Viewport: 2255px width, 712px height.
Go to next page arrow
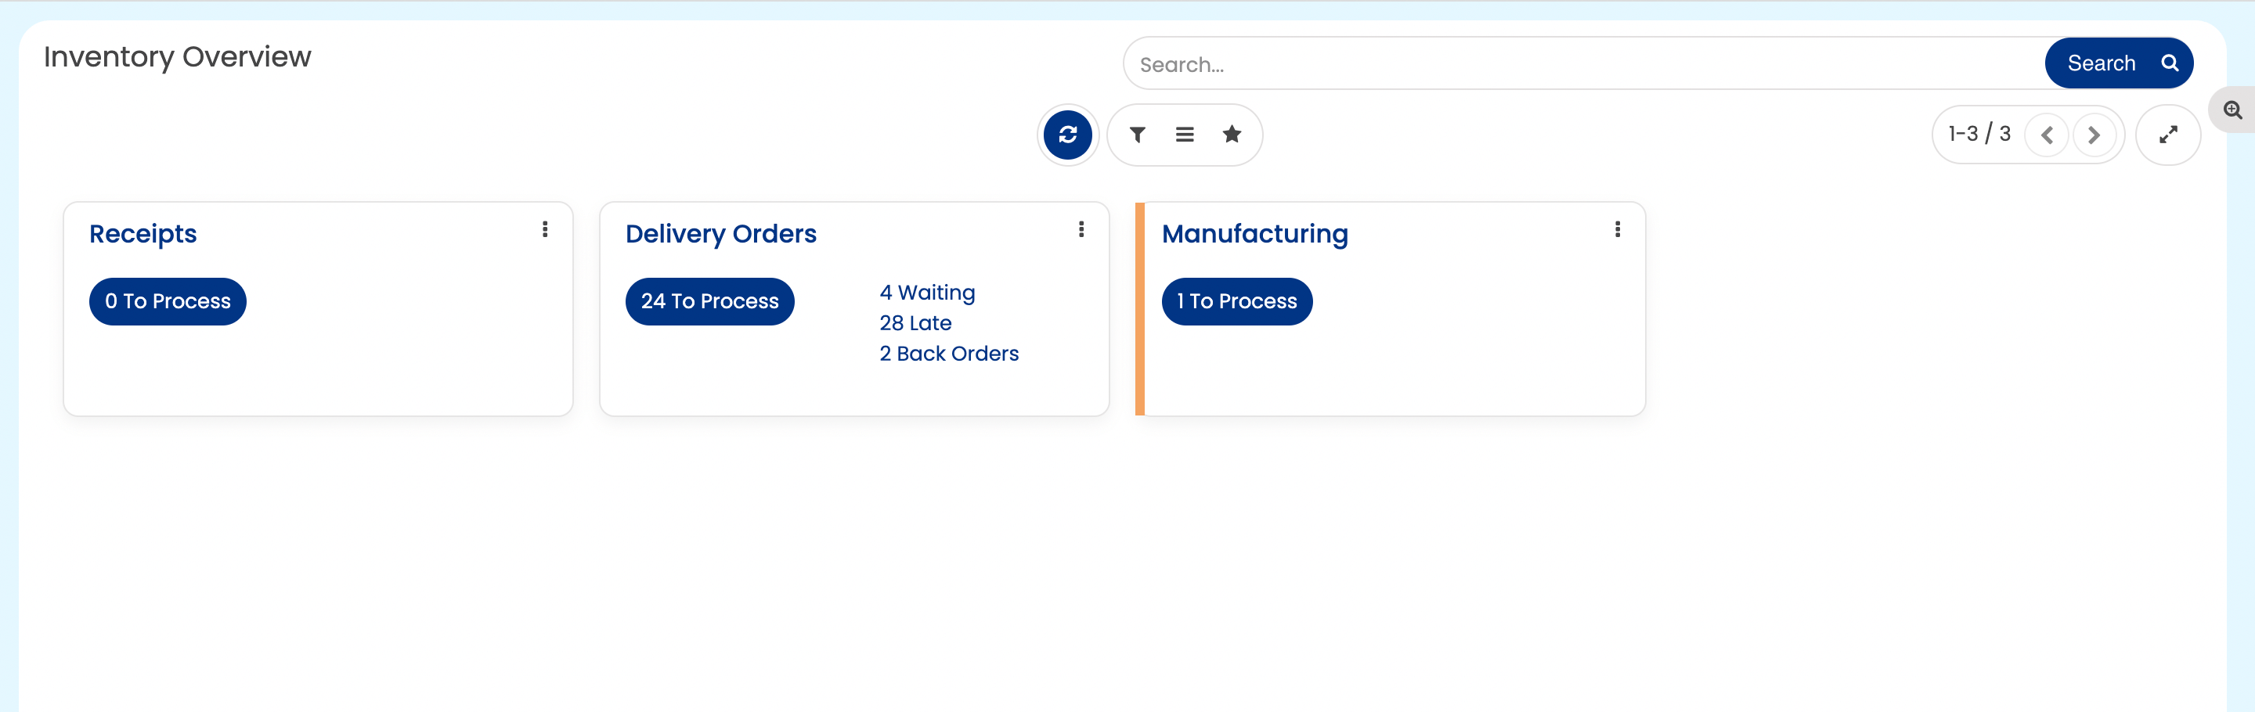click(2094, 135)
